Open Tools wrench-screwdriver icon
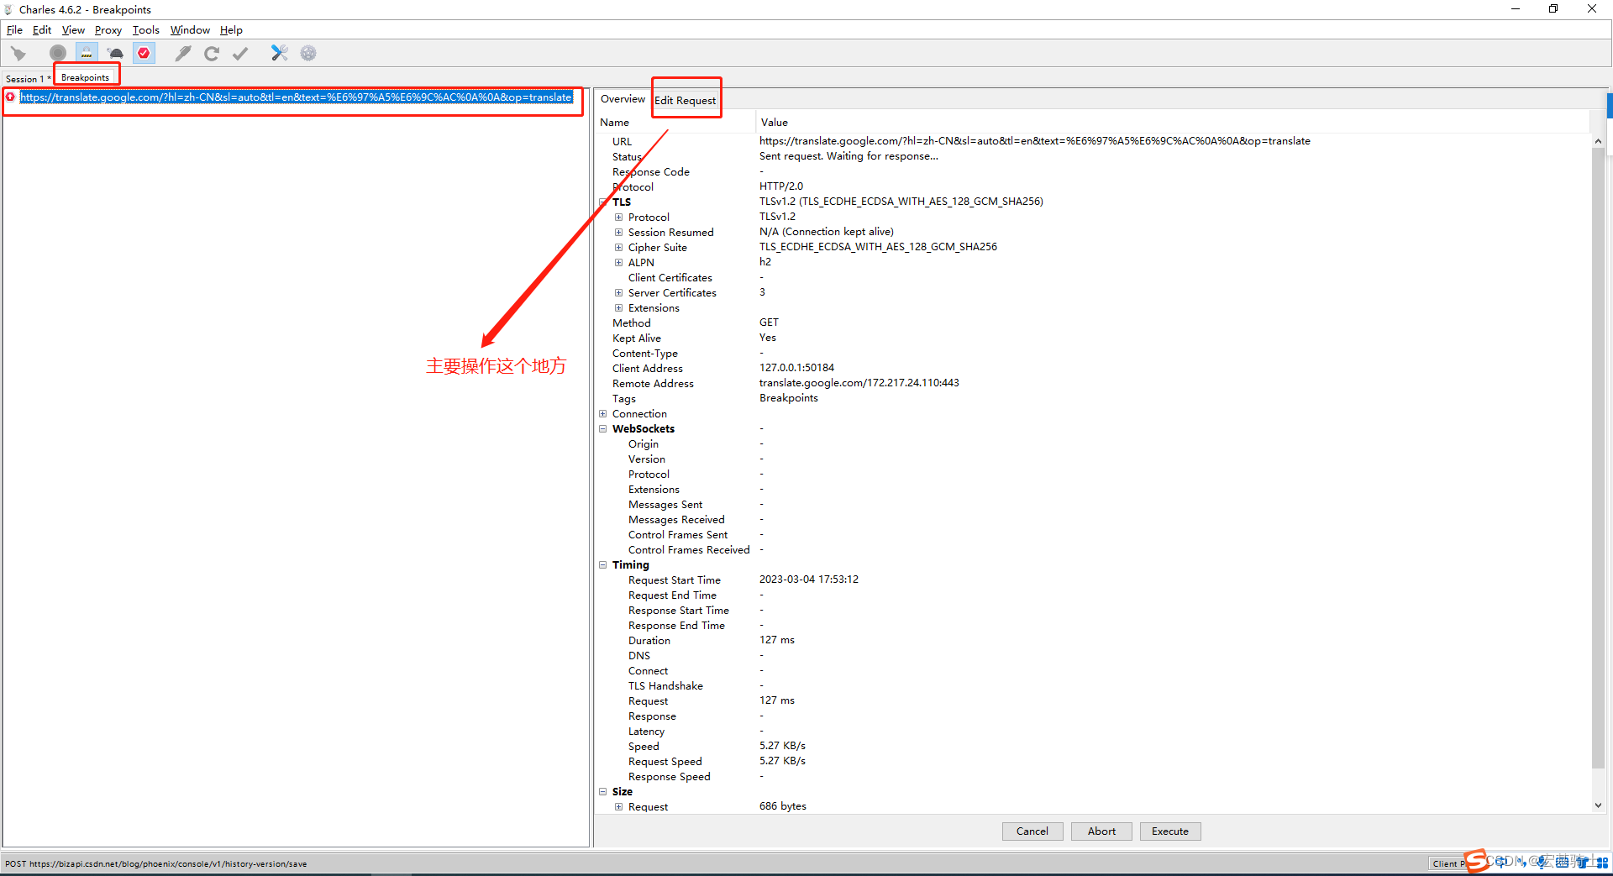Image resolution: width=1613 pixels, height=876 pixels. pyautogui.click(x=280, y=54)
